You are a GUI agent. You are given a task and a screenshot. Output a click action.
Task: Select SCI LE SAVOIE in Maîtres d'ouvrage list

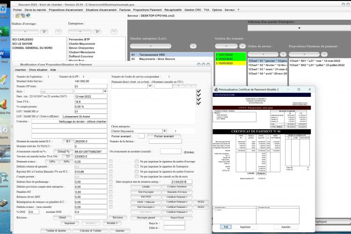[22, 44]
